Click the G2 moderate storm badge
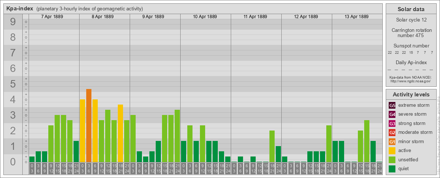Screen dimensions: 440x178 click(x=392, y=132)
